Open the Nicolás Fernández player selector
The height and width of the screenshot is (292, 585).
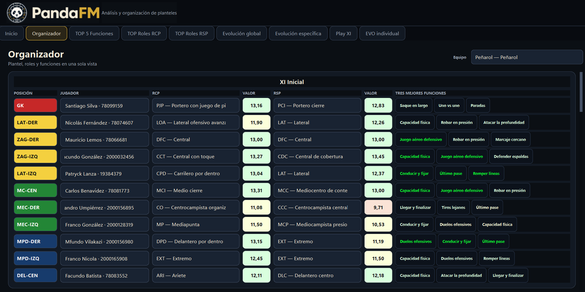(x=104, y=123)
